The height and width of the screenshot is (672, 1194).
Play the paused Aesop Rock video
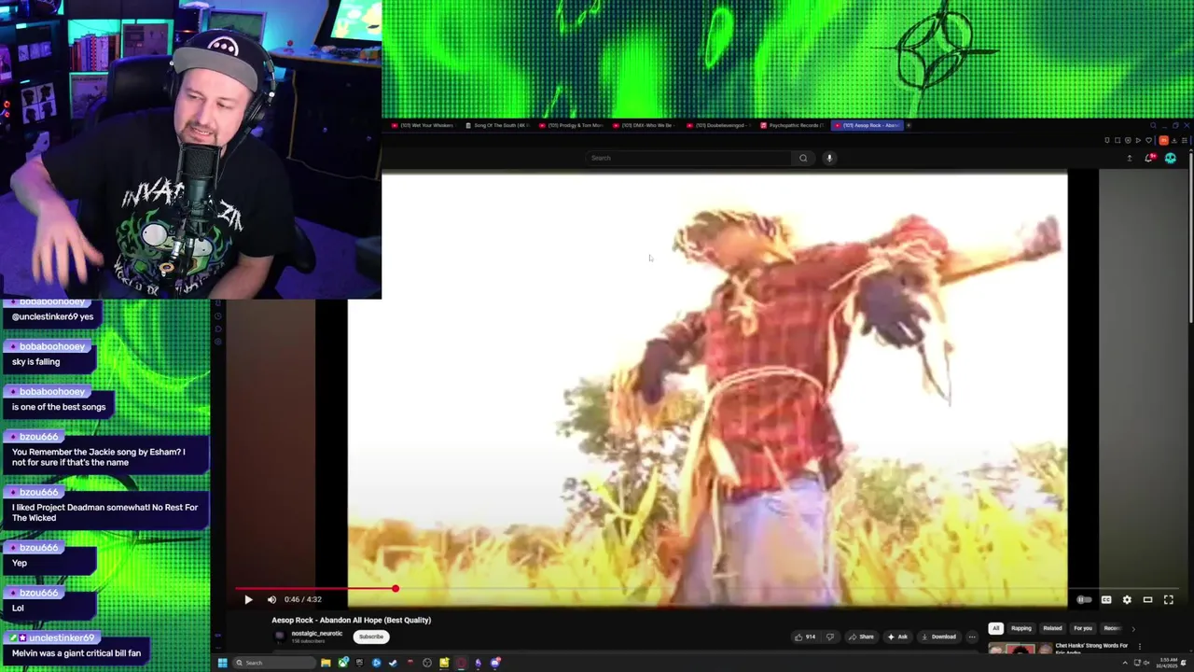[x=248, y=600]
